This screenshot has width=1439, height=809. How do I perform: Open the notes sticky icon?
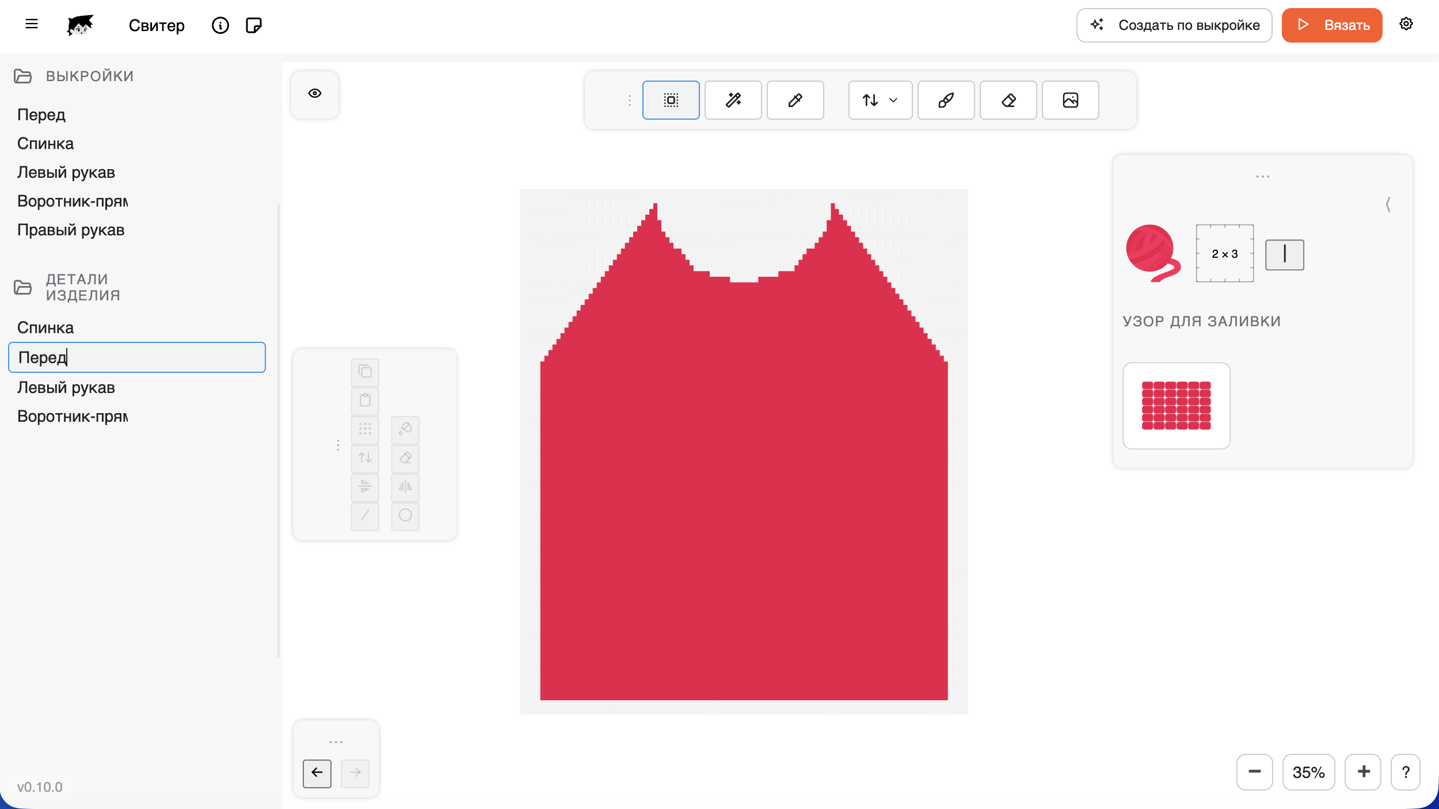[x=253, y=25]
